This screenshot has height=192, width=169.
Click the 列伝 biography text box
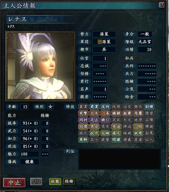[120, 159]
